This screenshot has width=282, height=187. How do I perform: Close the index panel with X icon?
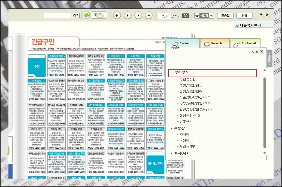262,52
